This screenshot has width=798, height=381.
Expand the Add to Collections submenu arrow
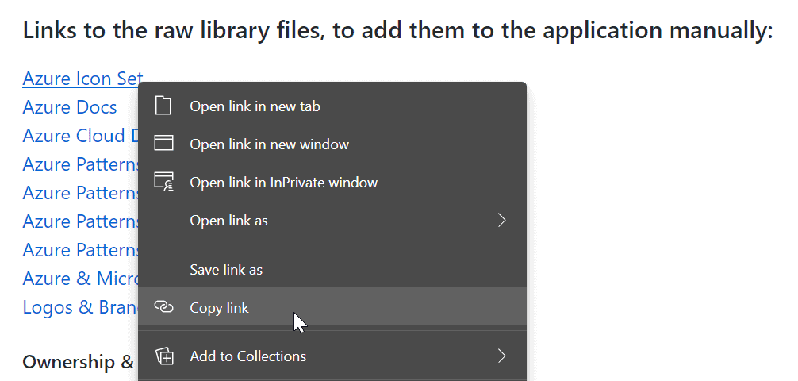pos(502,356)
